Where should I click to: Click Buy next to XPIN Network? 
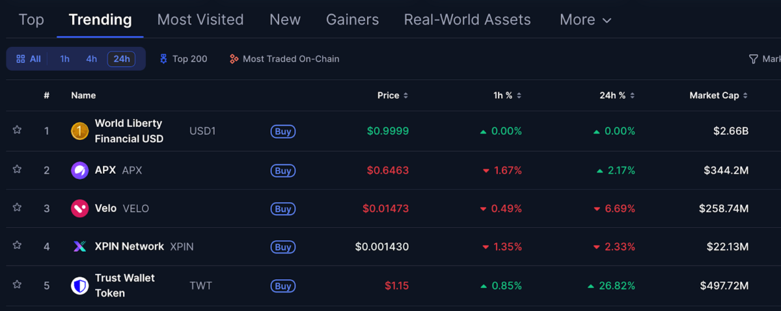click(x=283, y=247)
